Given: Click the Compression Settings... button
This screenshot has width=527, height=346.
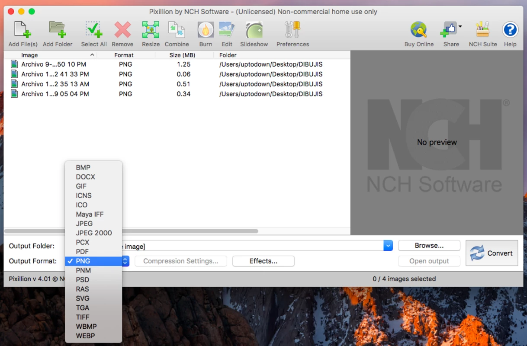Looking at the screenshot, I should [181, 261].
